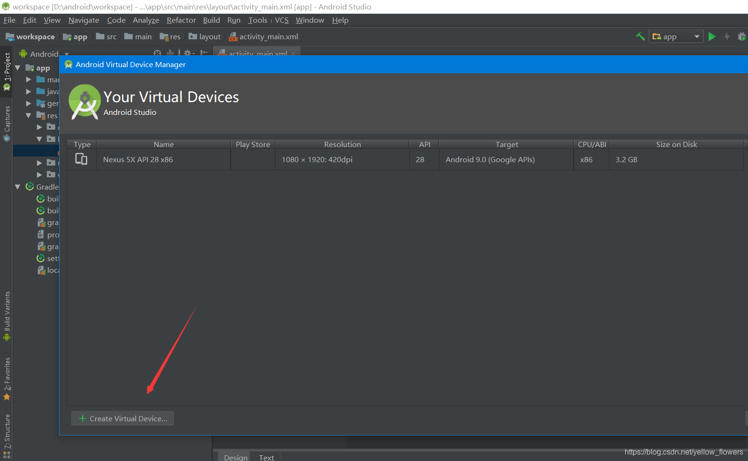Click the app breadcrumb in navigation bar
Viewport: 748px width, 461px height.
75,36
